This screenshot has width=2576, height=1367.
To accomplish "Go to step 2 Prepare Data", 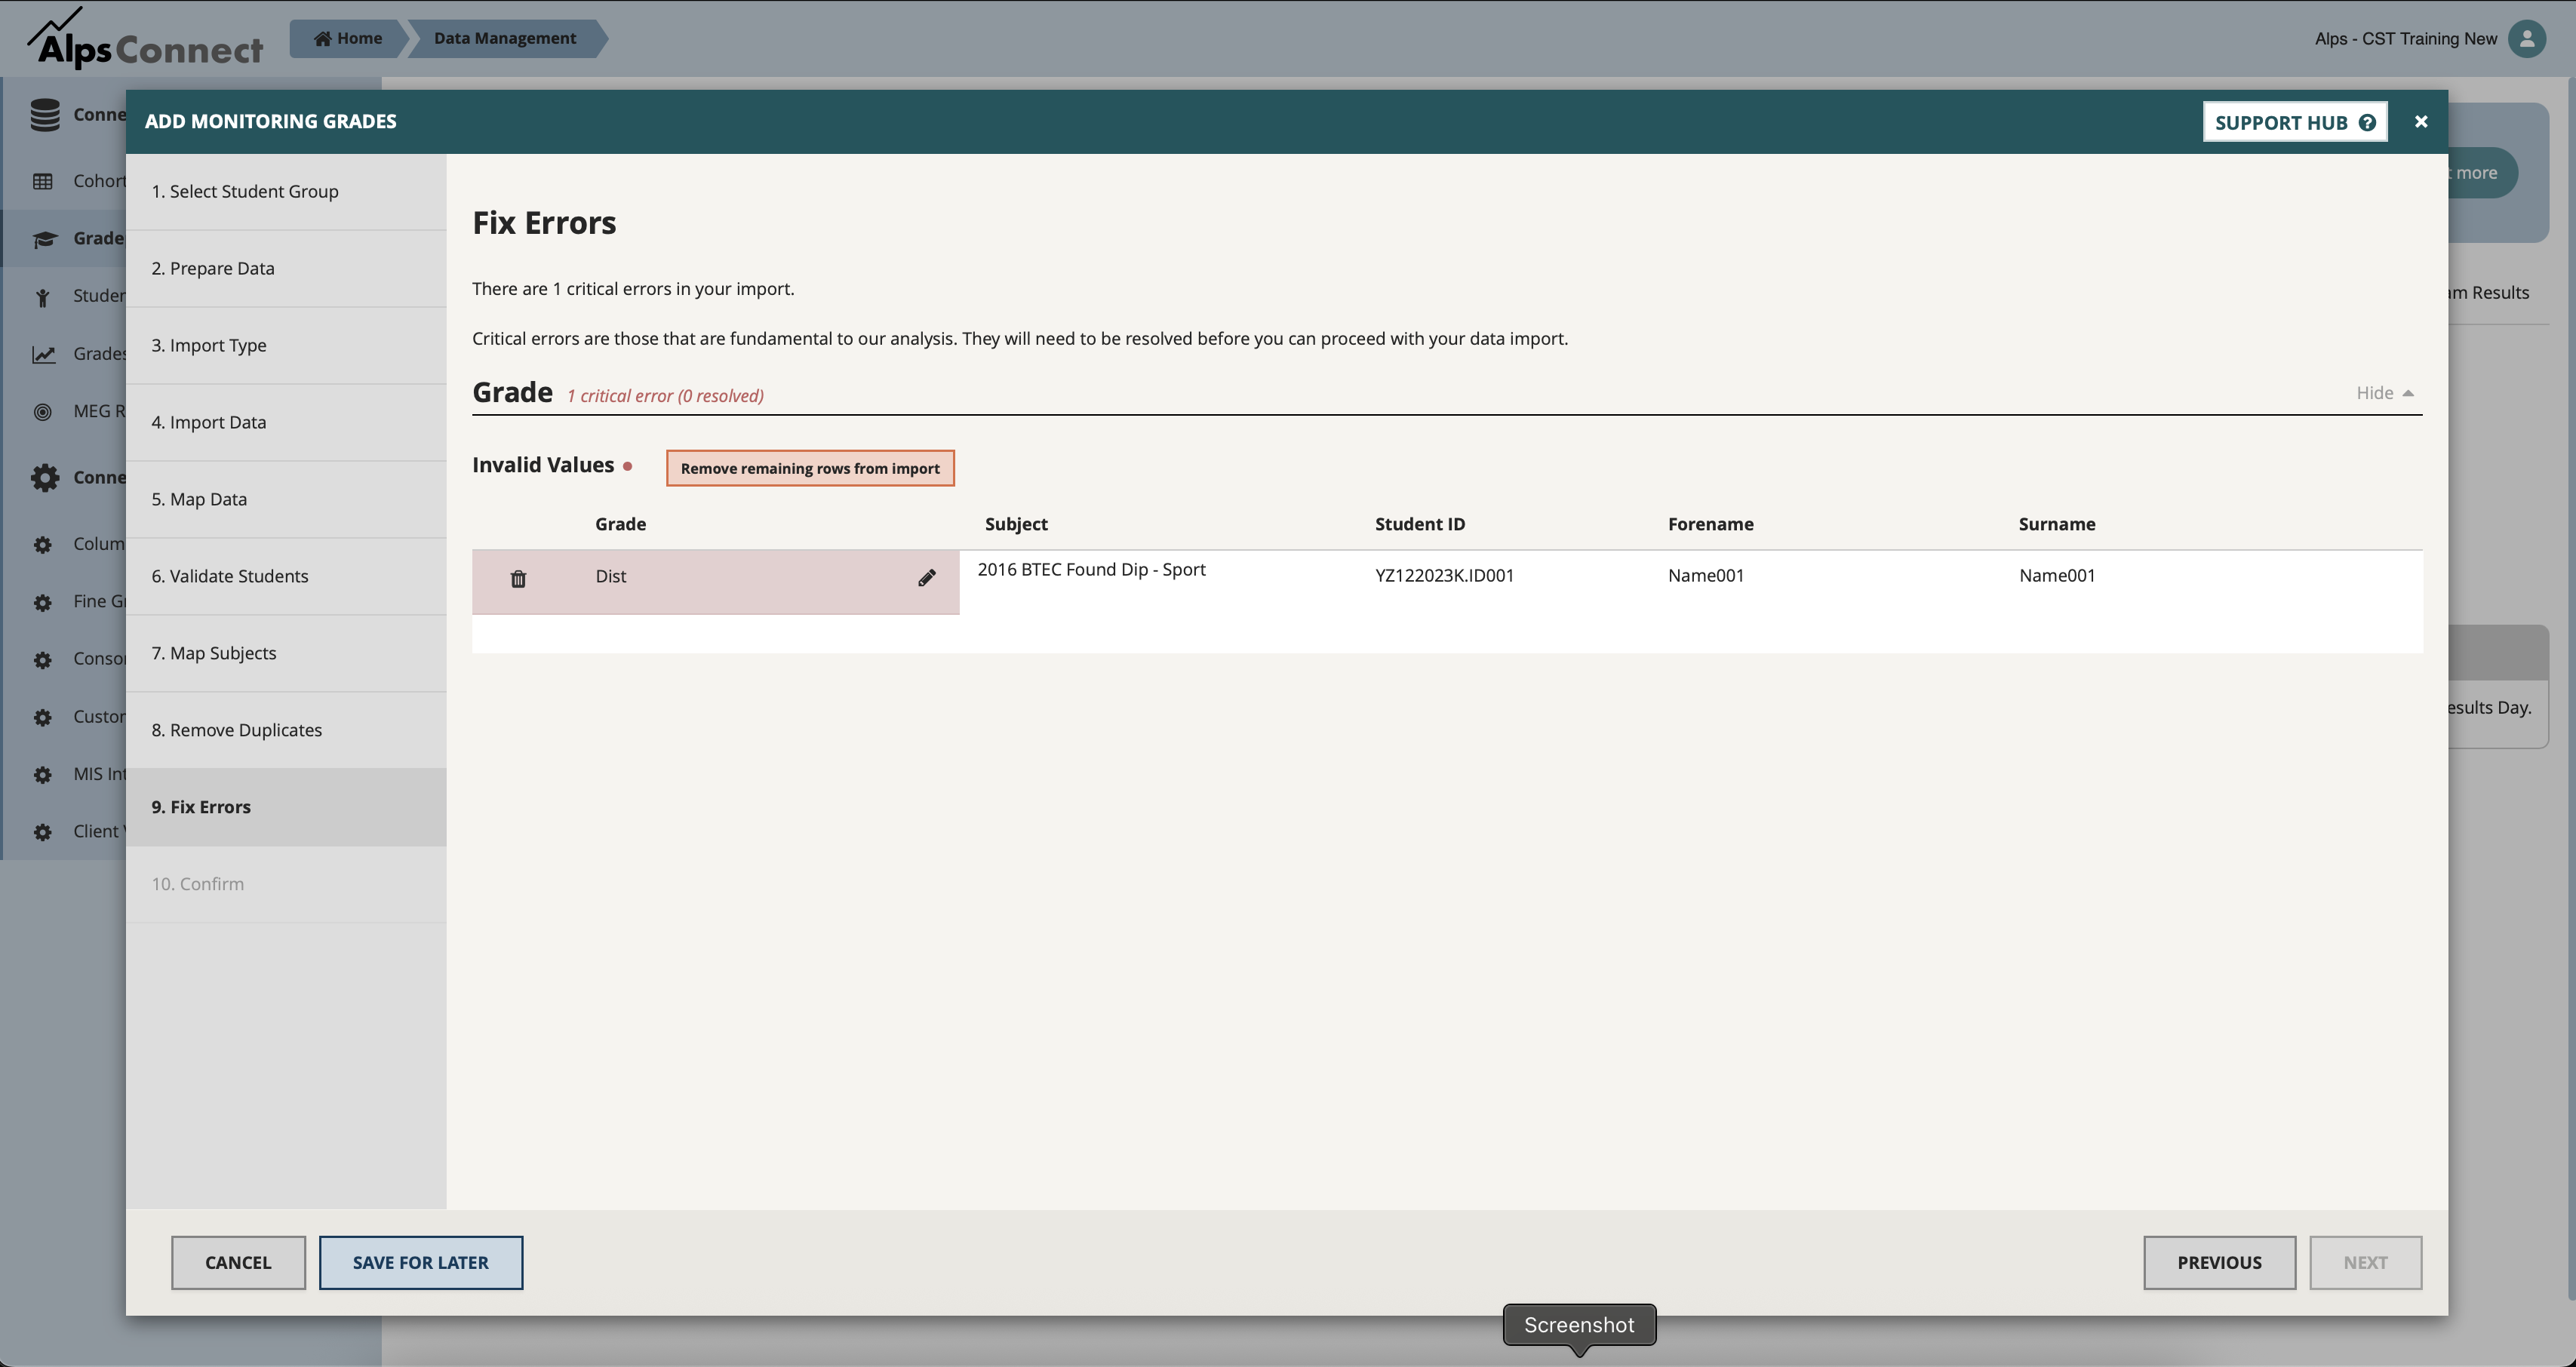I will 286,268.
